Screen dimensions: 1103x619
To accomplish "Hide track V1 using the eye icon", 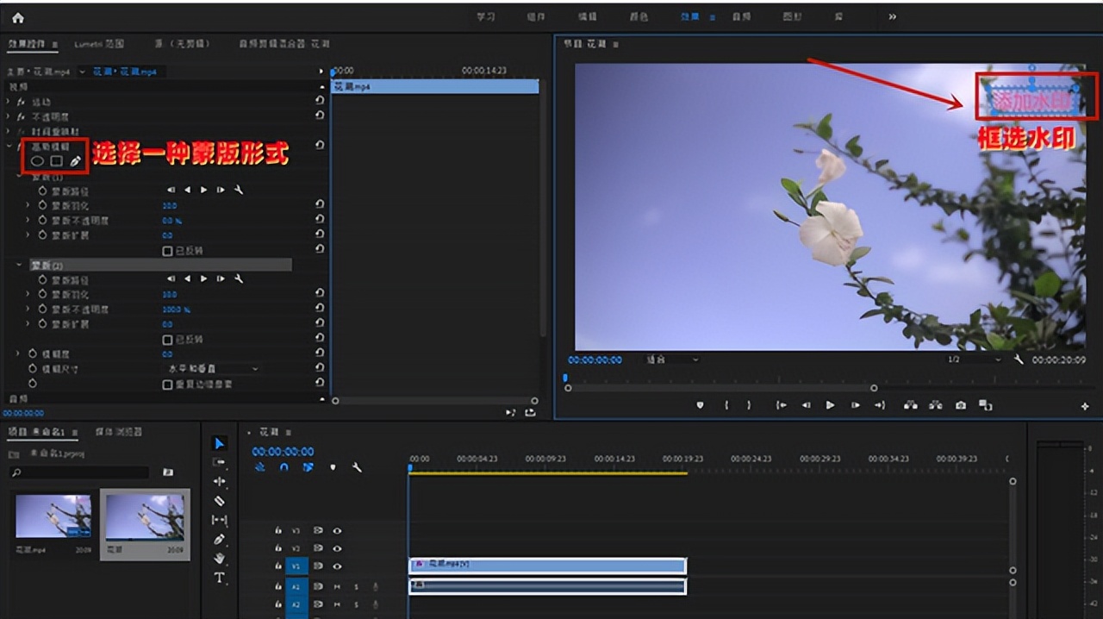I will 337,566.
